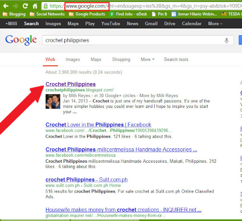Select the Web results tab
Image resolution: width=242 pixels, height=221 pixels.
click(50, 59)
